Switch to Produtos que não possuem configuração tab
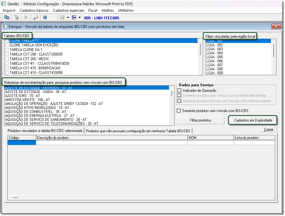This screenshot has width=285, height=216. point(138,131)
